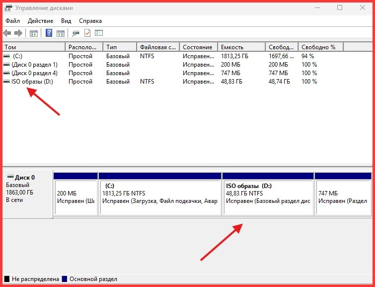This screenshot has height=287, width=375.
Task: Select the (Диск 0 раздел 1) volume row
Action: [x=34, y=65]
